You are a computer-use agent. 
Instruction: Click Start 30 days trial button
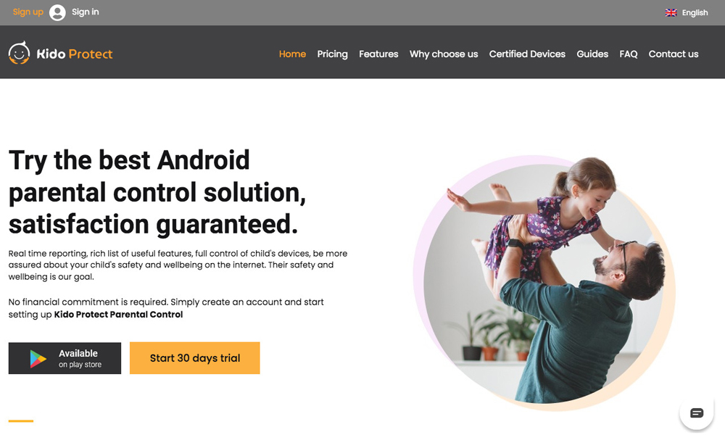click(194, 358)
